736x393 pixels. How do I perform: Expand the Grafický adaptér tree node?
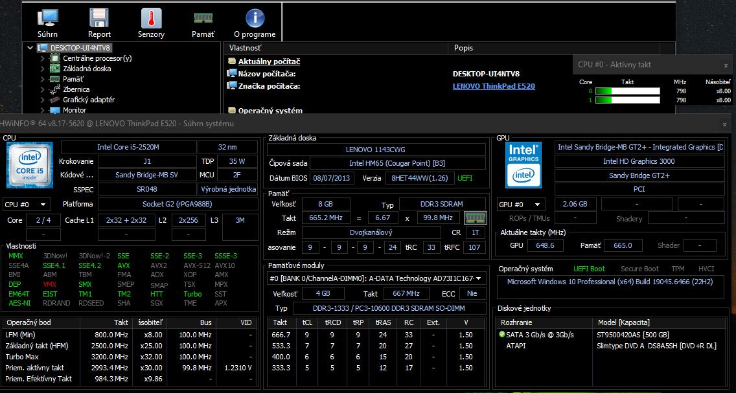pyautogui.click(x=43, y=100)
